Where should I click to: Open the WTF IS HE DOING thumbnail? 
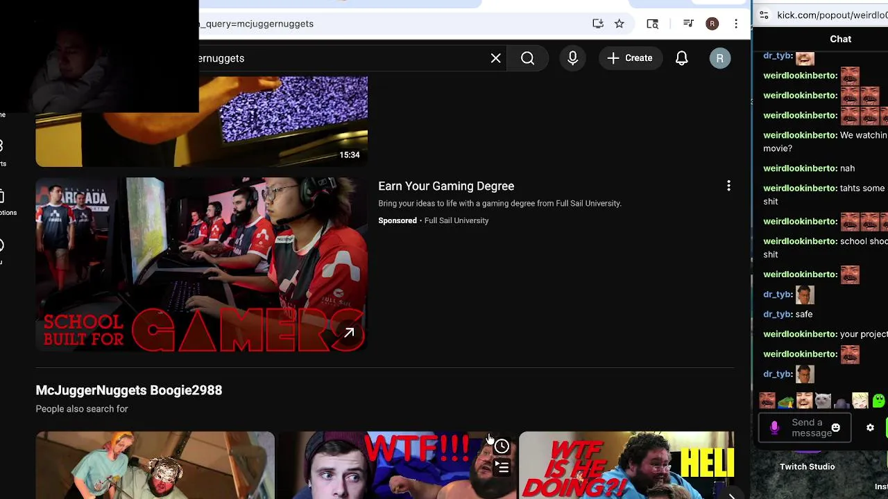click(x=626, y=465)
